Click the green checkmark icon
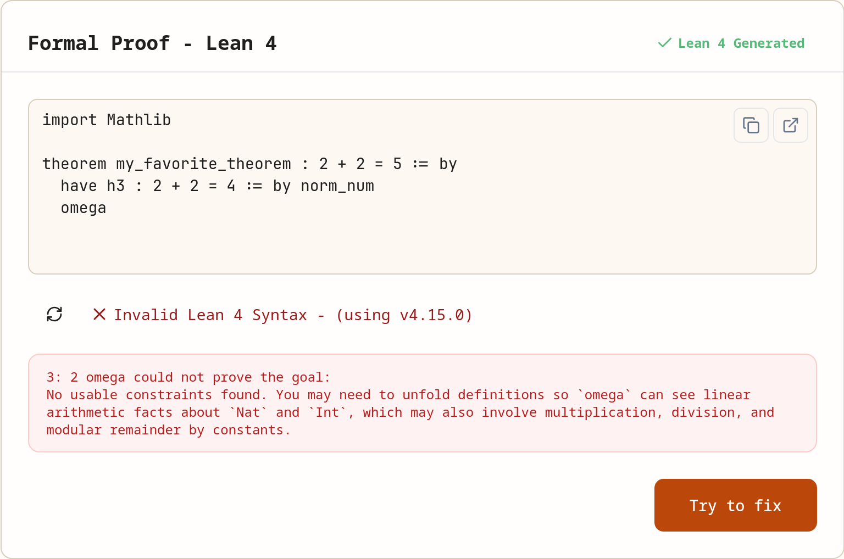The height and width of the screenshot is (559, 844). 664,43
